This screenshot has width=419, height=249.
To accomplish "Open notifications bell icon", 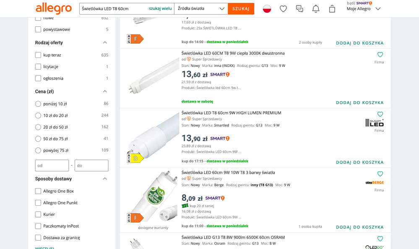I will (x=316, y=9).
